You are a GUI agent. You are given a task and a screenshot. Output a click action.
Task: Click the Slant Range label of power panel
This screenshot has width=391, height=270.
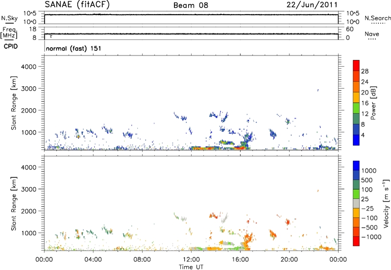coord(14,103)
